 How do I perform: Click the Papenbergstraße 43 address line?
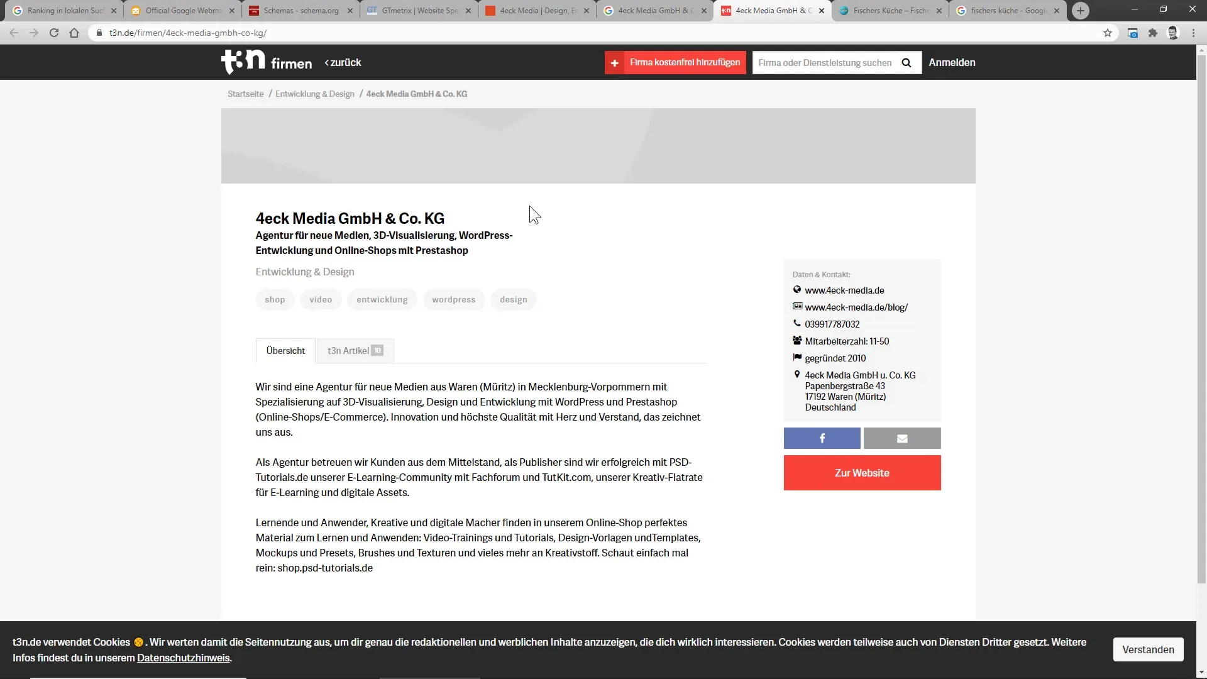point(845,386)
